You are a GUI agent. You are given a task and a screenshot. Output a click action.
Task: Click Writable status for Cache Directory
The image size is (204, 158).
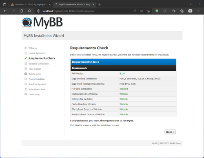pyautogui.click(x=124, y=104)
